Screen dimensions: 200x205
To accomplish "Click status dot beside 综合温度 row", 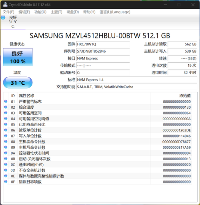I will [6, 107].
